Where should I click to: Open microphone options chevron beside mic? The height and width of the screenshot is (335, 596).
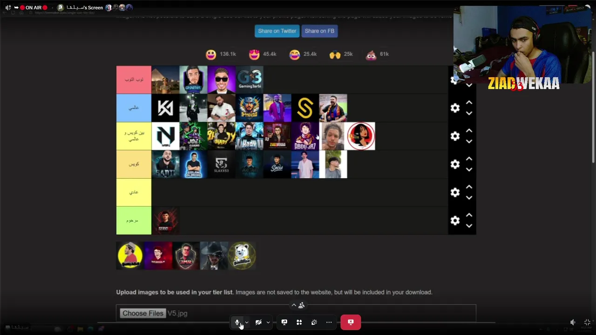[x=247, y=322]
